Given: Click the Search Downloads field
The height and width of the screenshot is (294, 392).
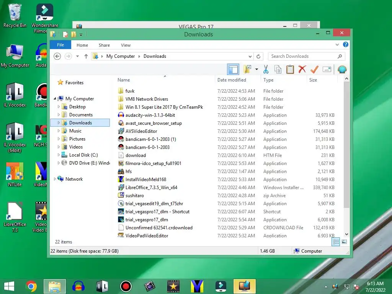Looking at the screenshot, I should (306, 56).
